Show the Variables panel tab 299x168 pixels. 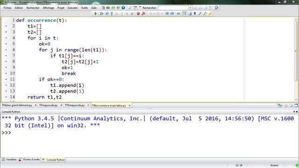pyautogui.click(x=9, y=160)
